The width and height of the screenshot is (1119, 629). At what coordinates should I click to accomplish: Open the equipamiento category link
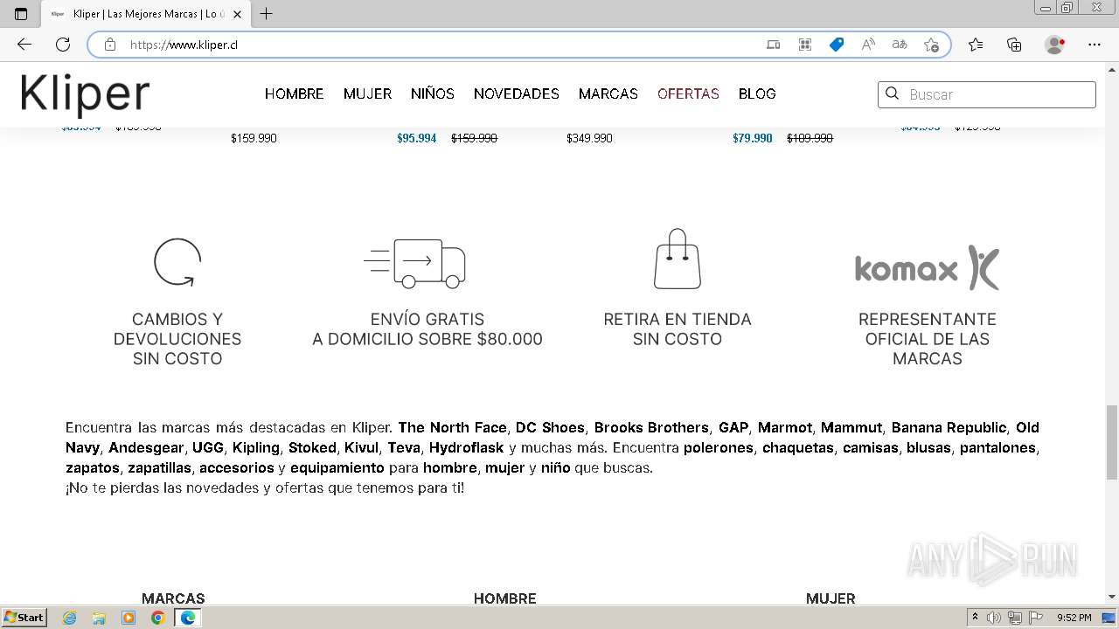pyautogui.click(x=337, y=467)
